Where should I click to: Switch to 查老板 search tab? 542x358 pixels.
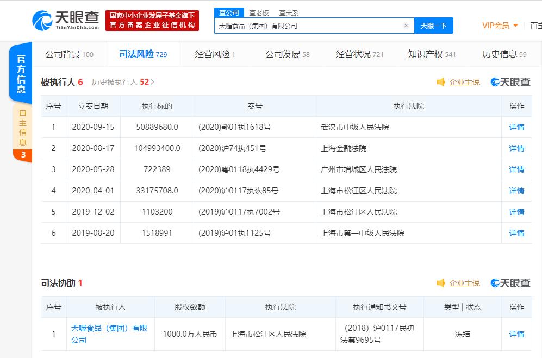259,13
